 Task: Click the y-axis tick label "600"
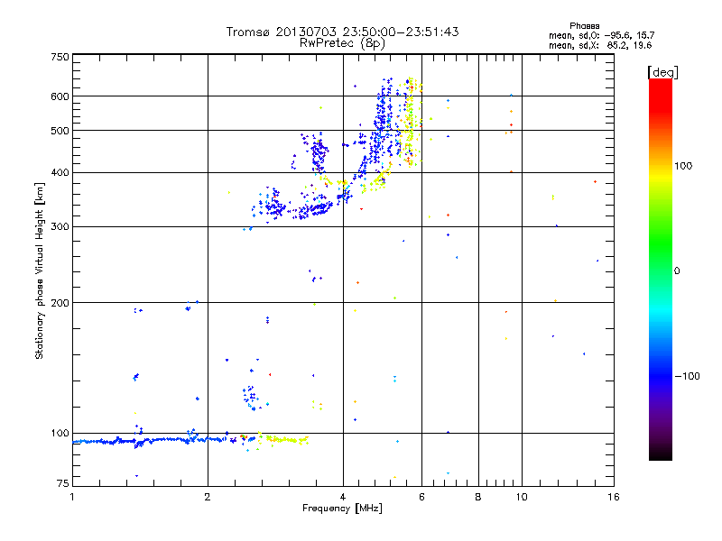(60, 96)
